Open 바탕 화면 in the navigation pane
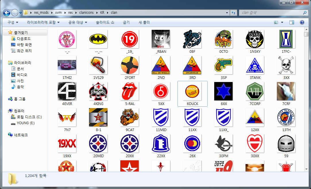Viewport: 311px width, 189px height. coord(22,45)
